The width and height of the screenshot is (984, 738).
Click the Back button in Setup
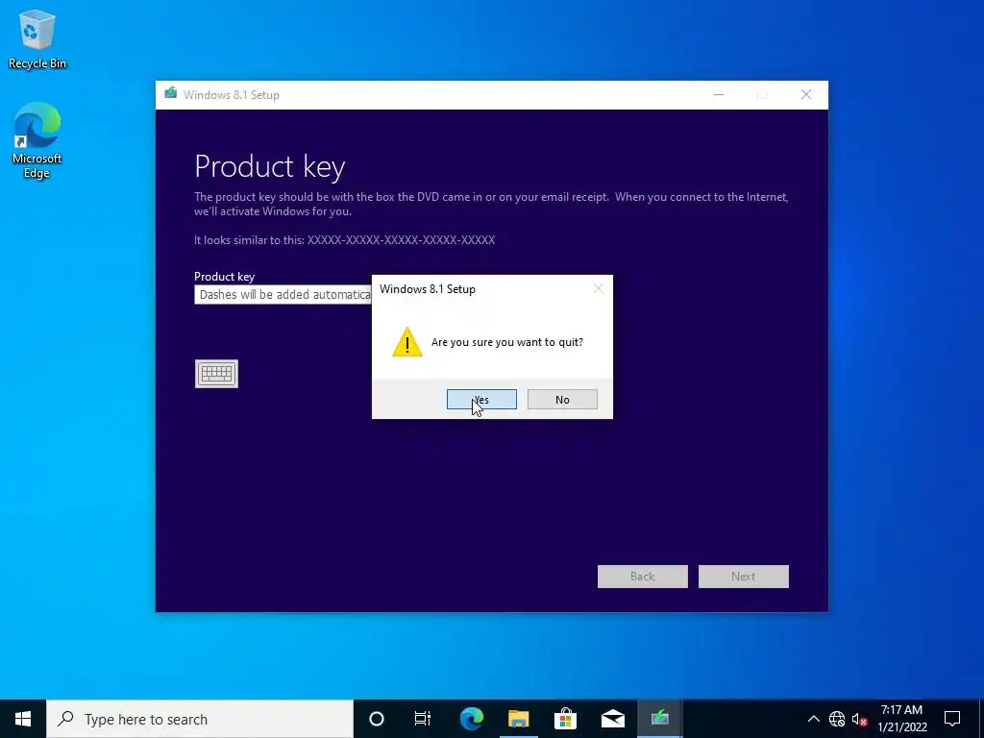[643, 577]
